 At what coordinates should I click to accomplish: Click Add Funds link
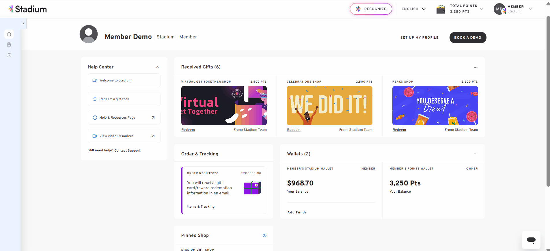(297, 212)
